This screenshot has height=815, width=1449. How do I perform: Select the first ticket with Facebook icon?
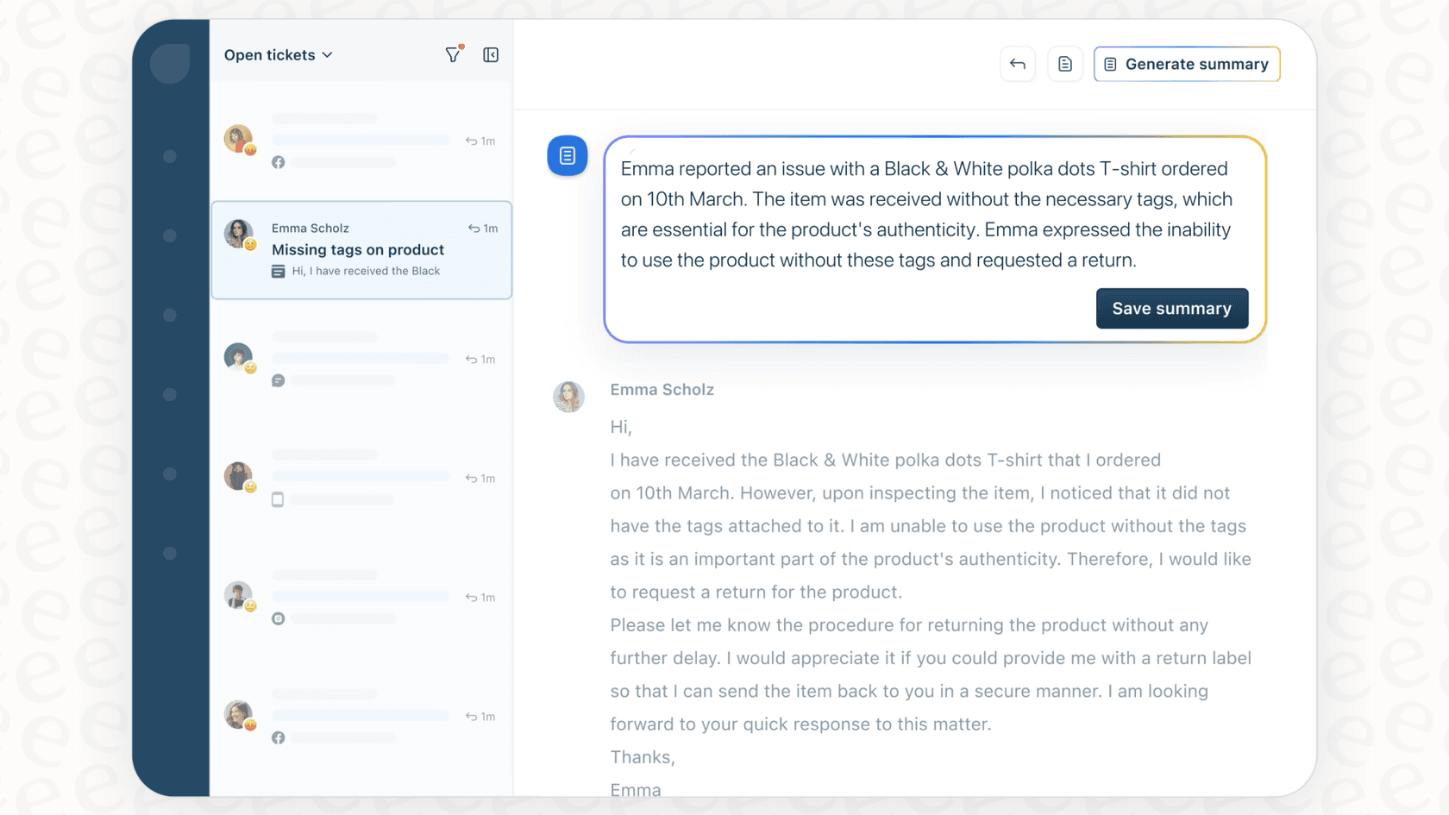[x=361, y=141]
